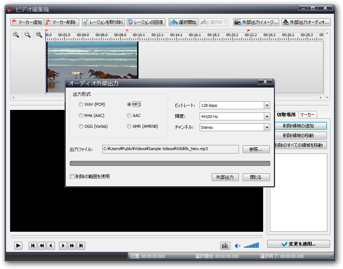Viewport: 343px width, 269px height.
Task: Close the オーディオ外部出力 dialog with X
Action: point(265,82)
